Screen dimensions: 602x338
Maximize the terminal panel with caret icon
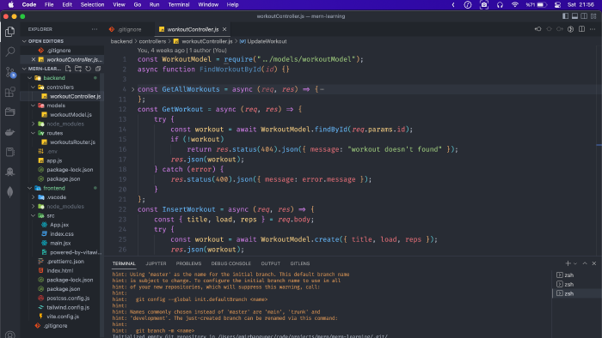[585, 263]
